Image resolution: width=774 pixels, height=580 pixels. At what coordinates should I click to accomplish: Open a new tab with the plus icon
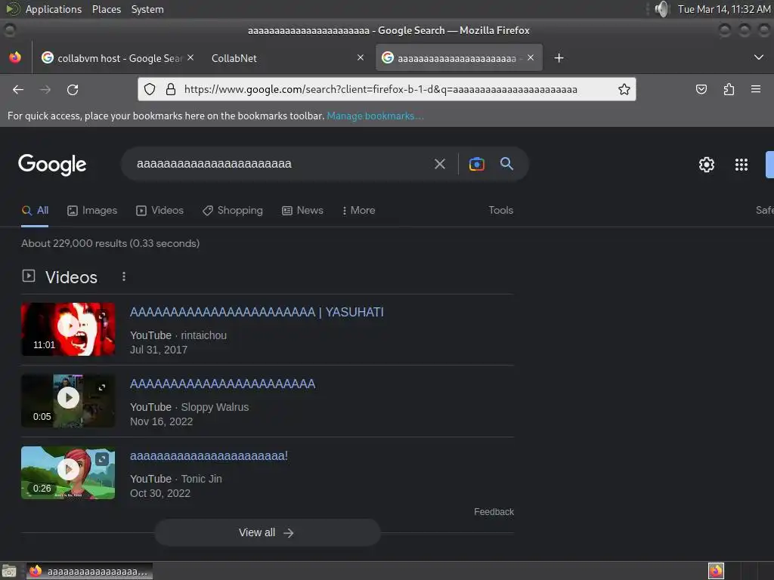pyautogui.click(x=559, y=58)
